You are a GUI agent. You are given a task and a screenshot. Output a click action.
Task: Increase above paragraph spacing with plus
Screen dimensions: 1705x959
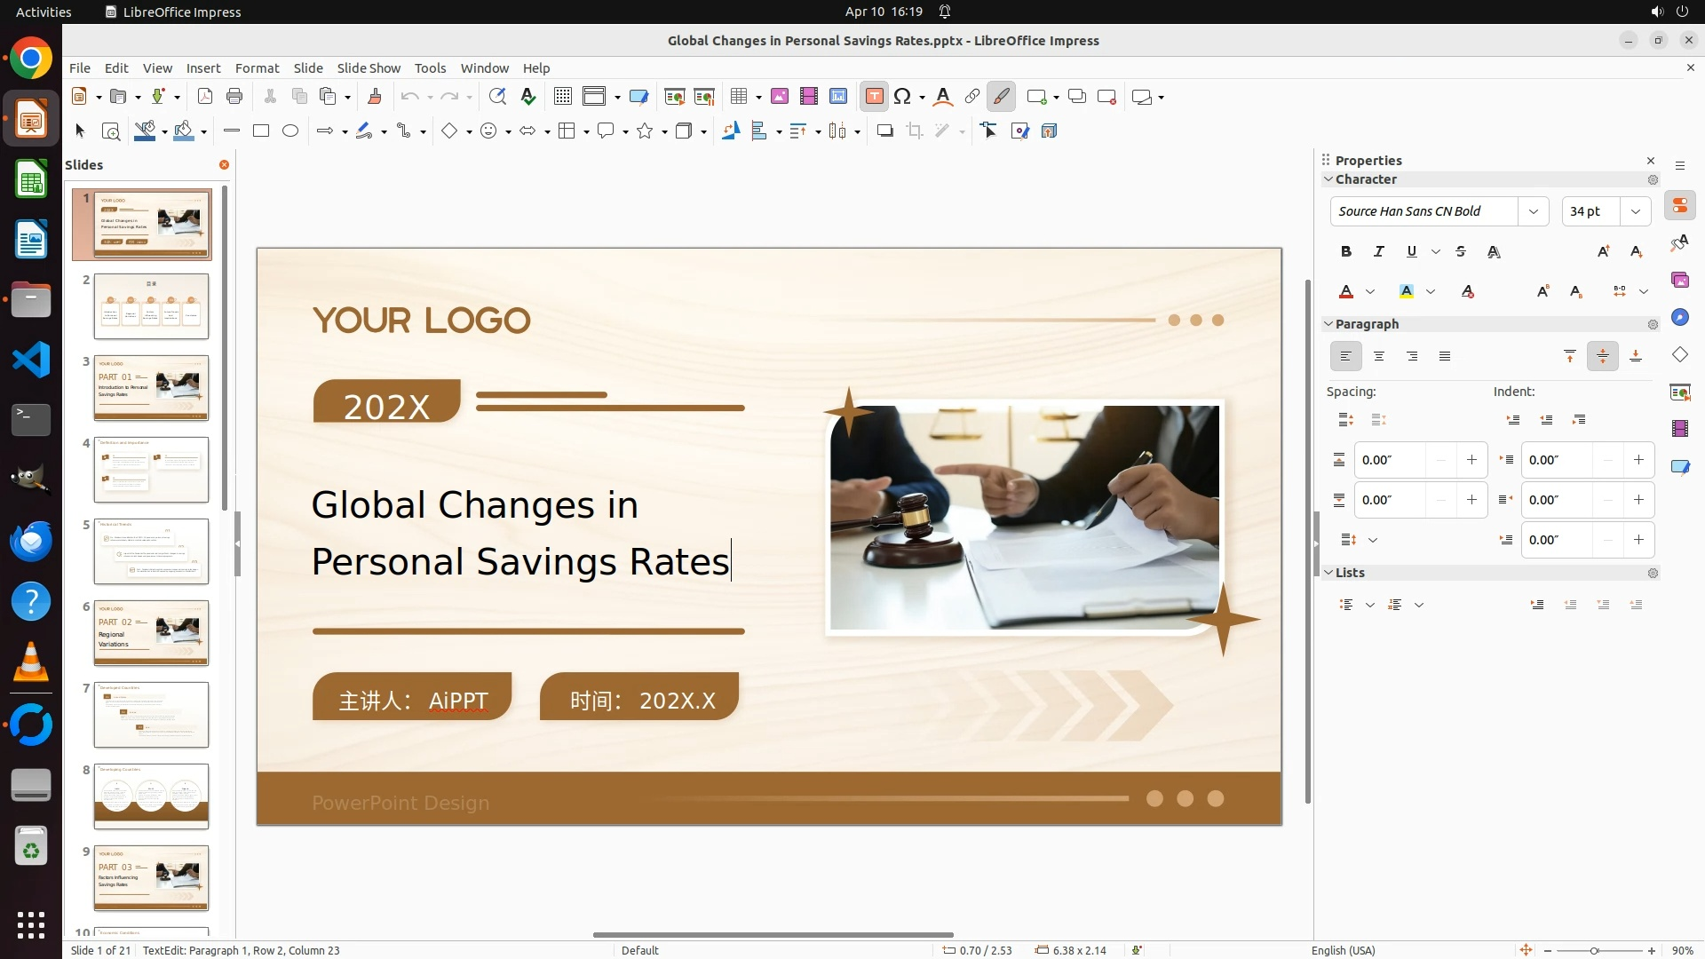coord(1471,460)
